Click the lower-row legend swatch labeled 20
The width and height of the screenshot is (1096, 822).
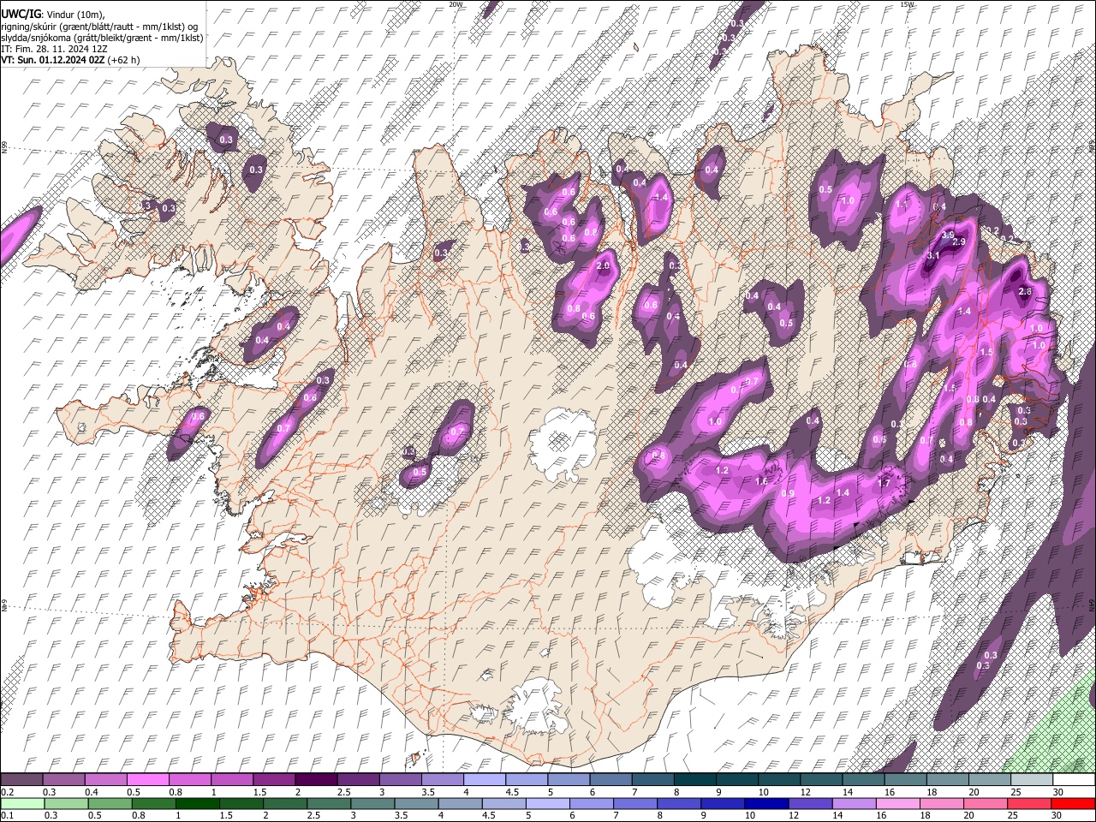click(986, 803)
